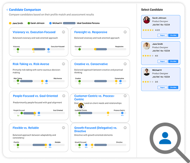Click blue marker on People-Focused slider
The image size is (190, 163).
[39, 113]
